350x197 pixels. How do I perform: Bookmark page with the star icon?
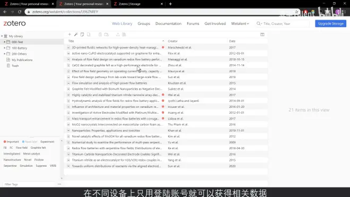pos(296,12)
